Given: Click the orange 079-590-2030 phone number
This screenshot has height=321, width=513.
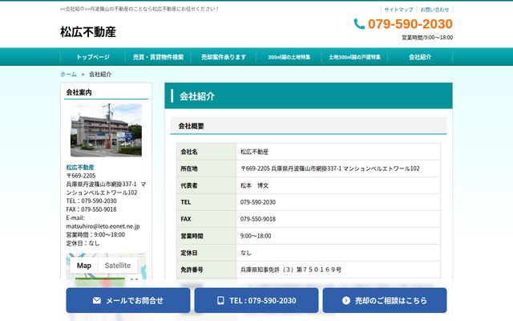Looking at the screenshot, I should 410,24.
